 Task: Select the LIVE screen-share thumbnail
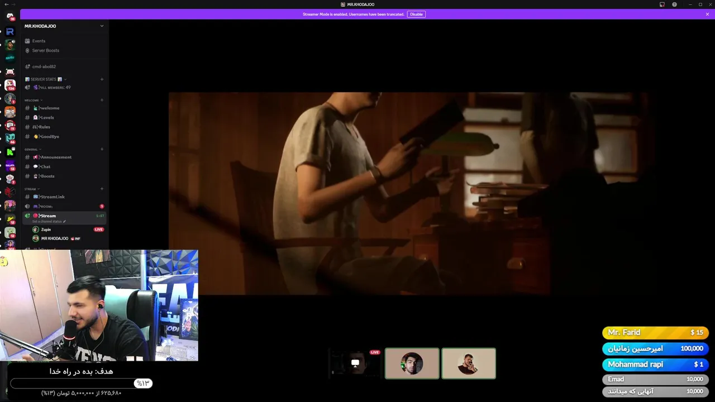point(355,363)
